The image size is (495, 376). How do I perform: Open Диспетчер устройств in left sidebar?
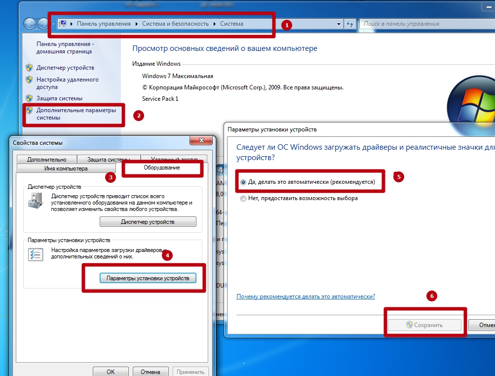tap(65, 68)
